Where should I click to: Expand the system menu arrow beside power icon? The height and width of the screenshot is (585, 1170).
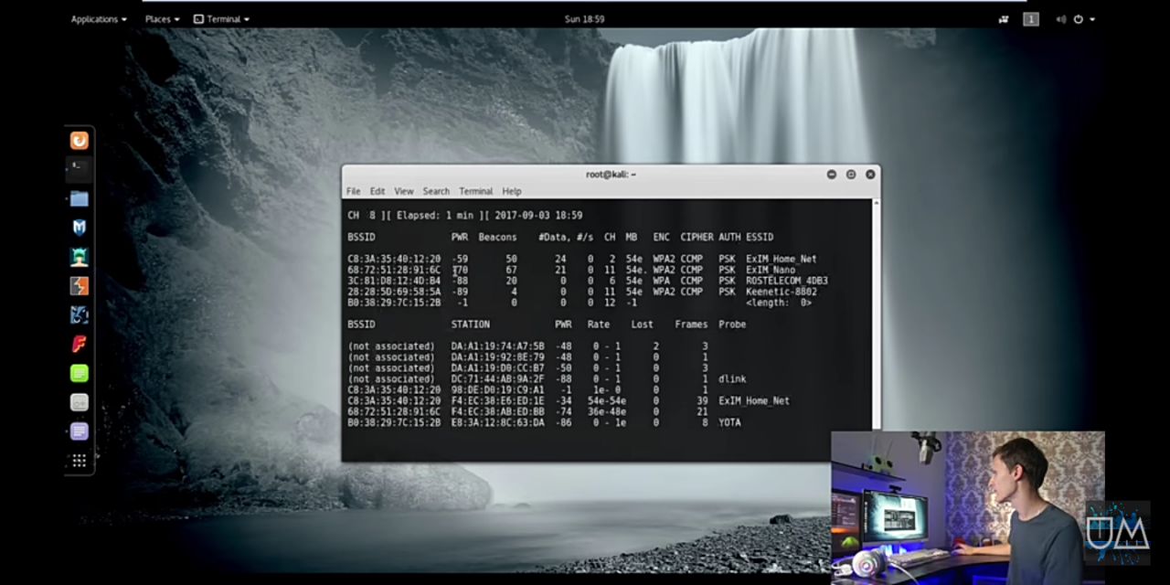coord(1091,19)
